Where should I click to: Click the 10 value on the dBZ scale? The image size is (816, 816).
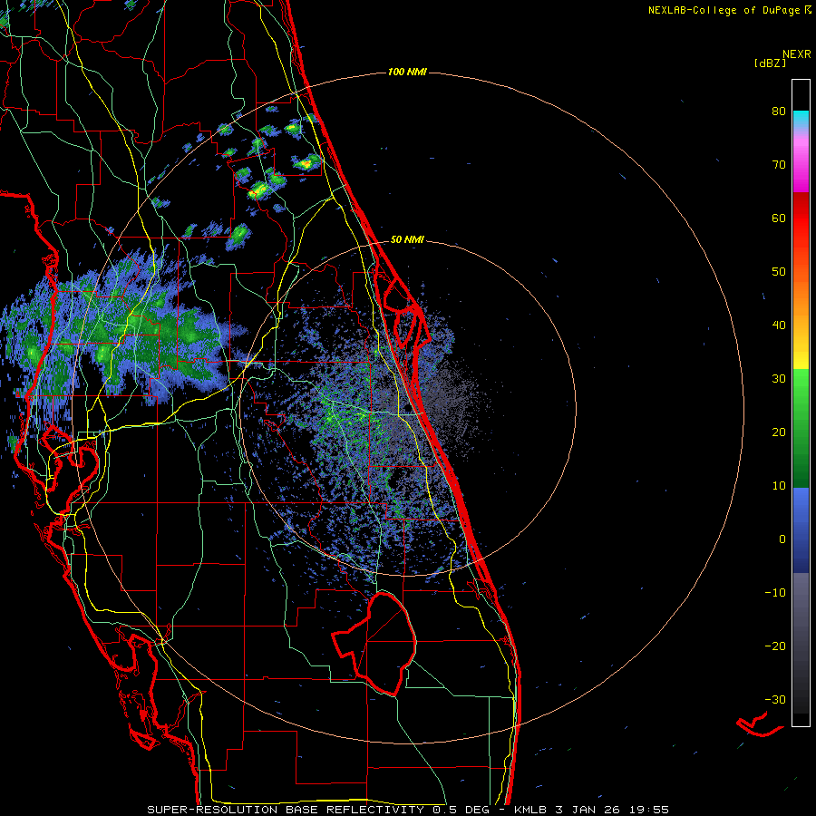[x=779, y=486]
